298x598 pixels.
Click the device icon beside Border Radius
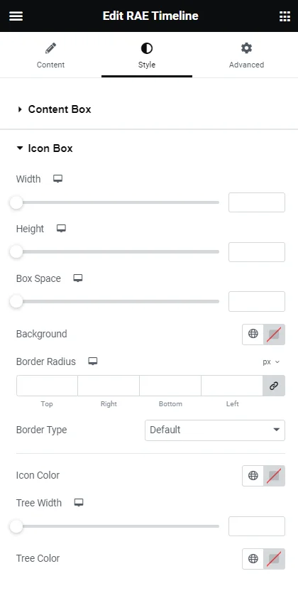click(x=93, y=361)
